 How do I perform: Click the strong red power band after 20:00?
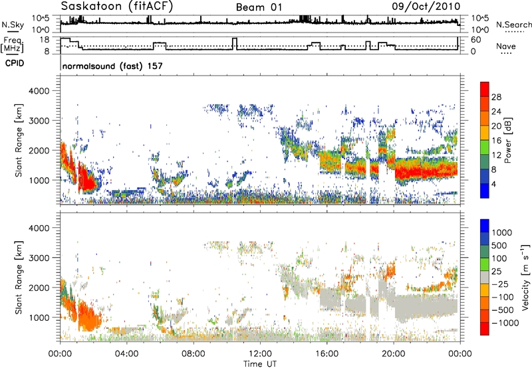coord(426,171)
